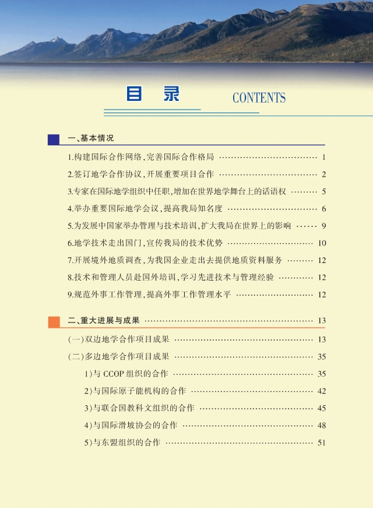Go to 与国际原子能机构的合作 entry
The height and width of the screenshot is (508, 373).
tap(135, 391)
